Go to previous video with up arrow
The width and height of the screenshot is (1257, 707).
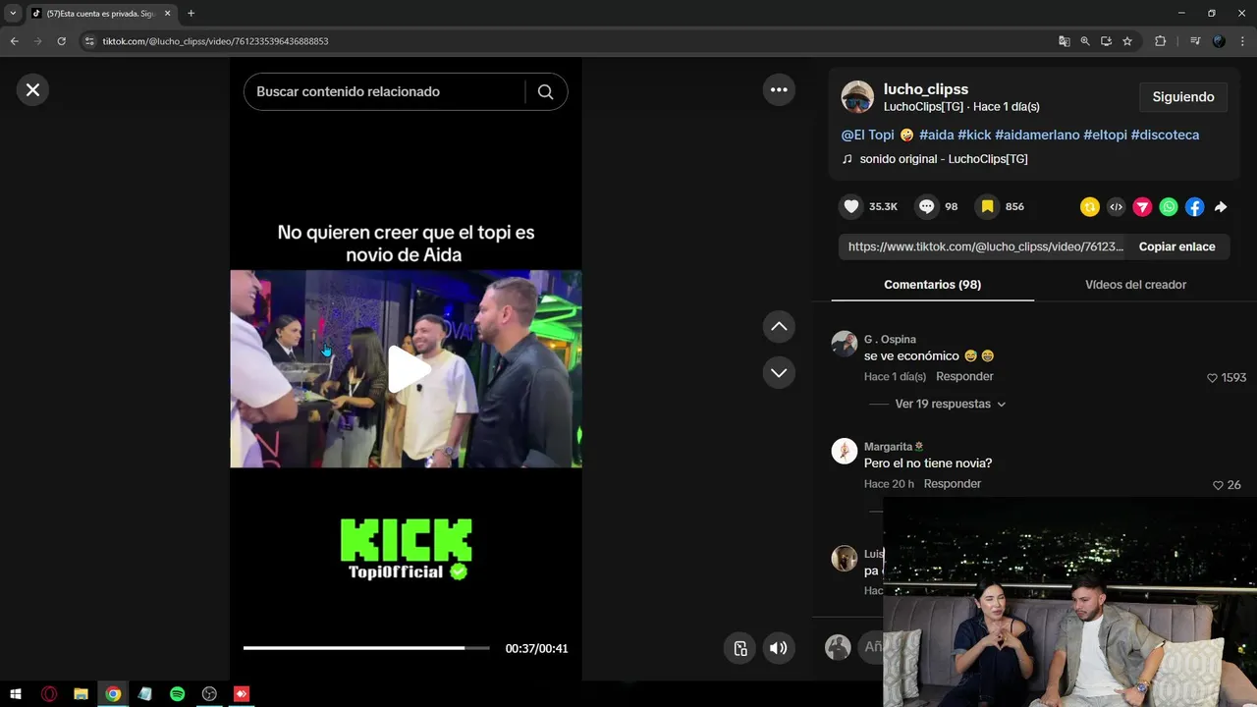(x=779, y=326)
